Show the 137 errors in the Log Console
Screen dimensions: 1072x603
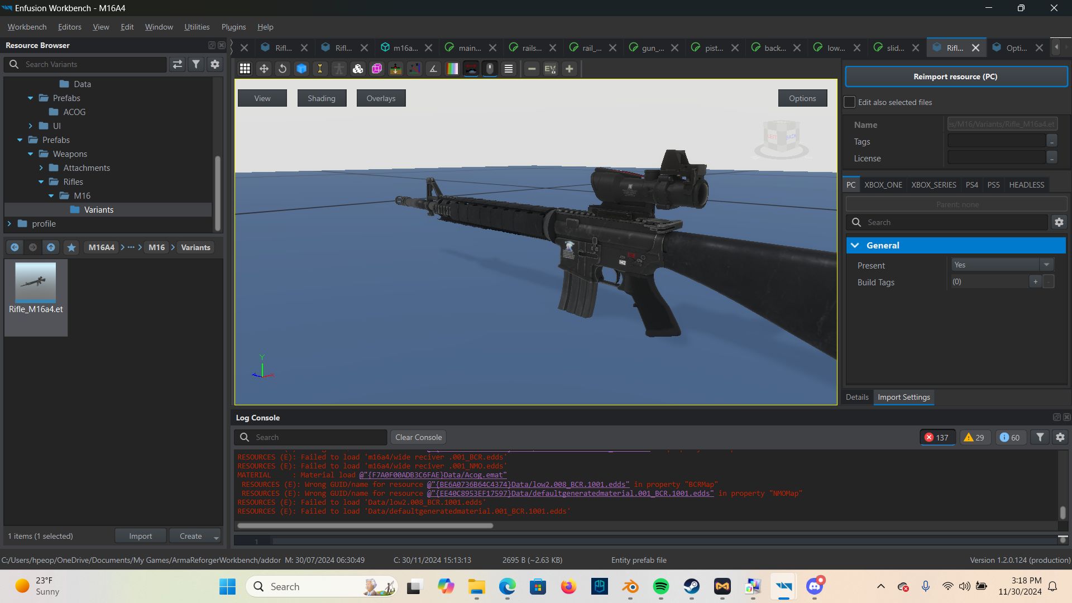point(937,437)
